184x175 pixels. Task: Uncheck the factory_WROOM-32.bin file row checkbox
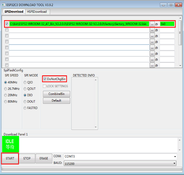coord(7,24)
